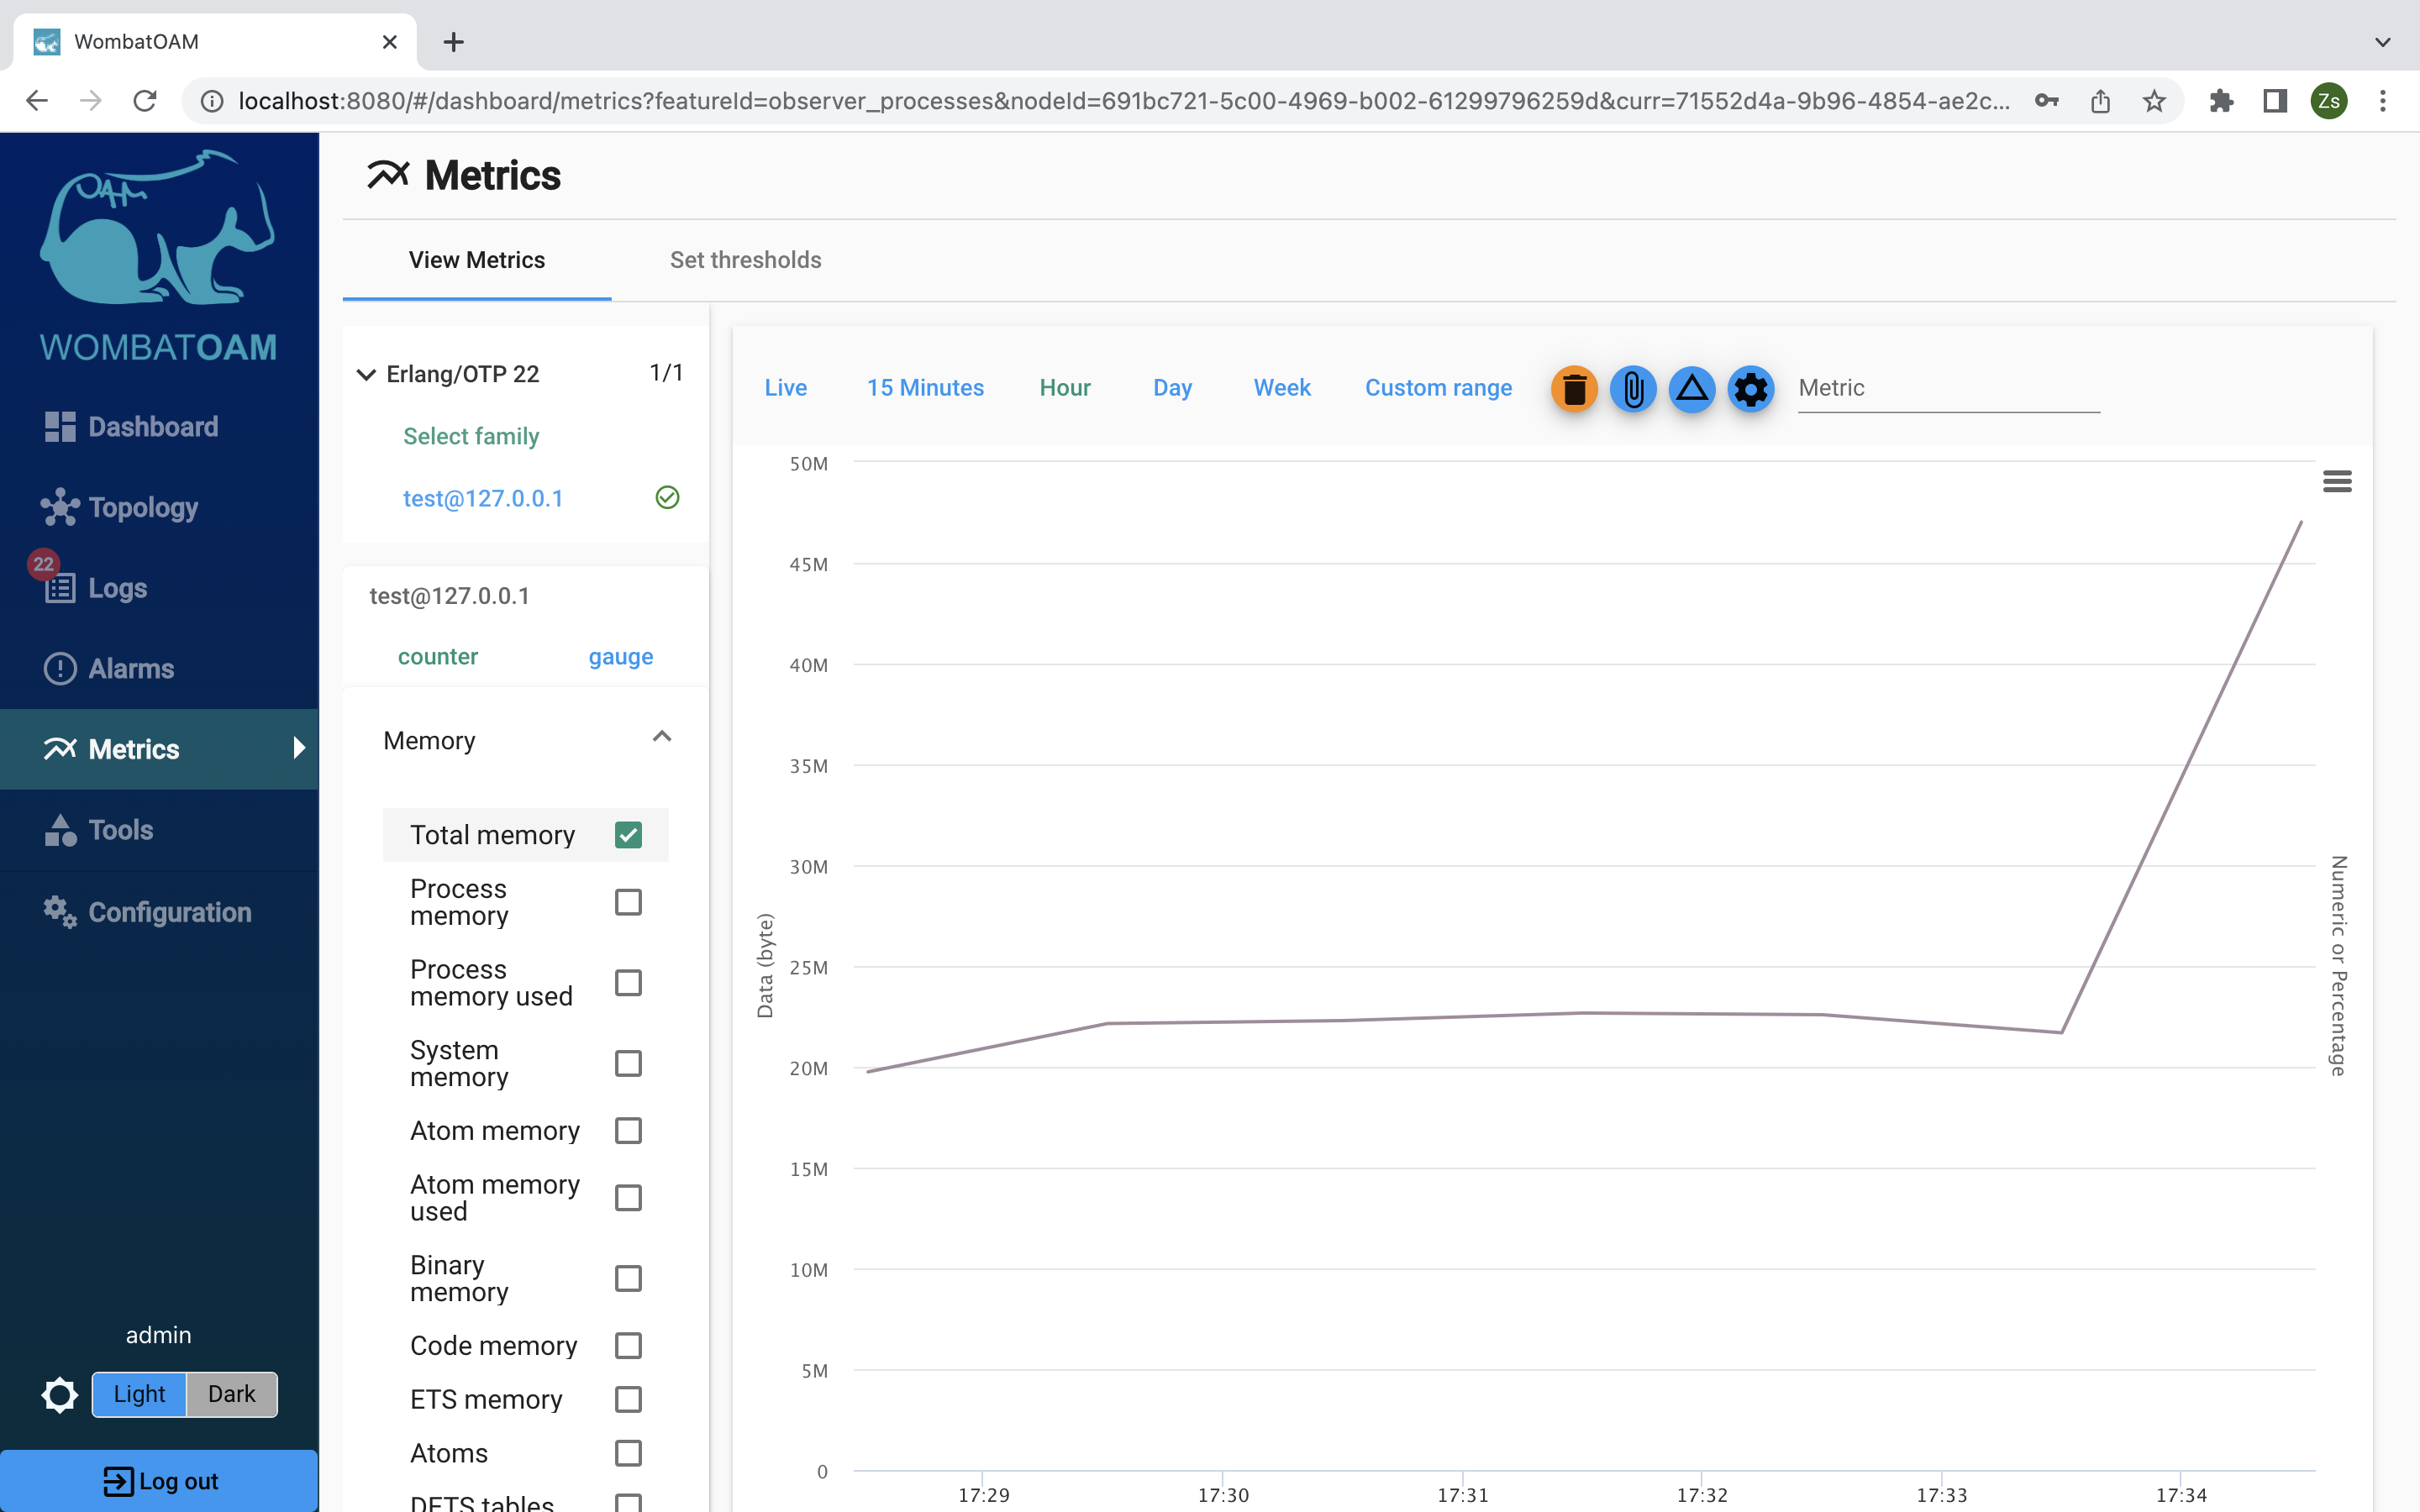Click the blue triangle alarm icon
This screenshot has width=2420, height=1512.
click(x=1692, y=388)
